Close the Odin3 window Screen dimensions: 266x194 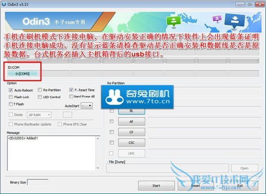(x=260, y=4)
